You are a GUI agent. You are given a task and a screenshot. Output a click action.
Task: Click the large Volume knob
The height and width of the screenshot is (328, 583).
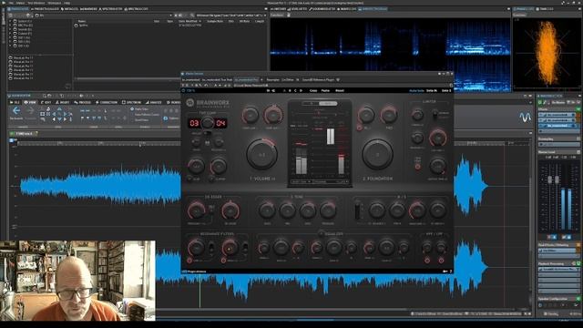point(261,154)
